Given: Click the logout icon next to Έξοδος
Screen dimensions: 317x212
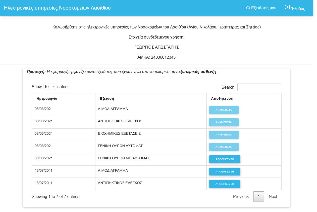Looking at the screenshot, I should pos(287,7).
